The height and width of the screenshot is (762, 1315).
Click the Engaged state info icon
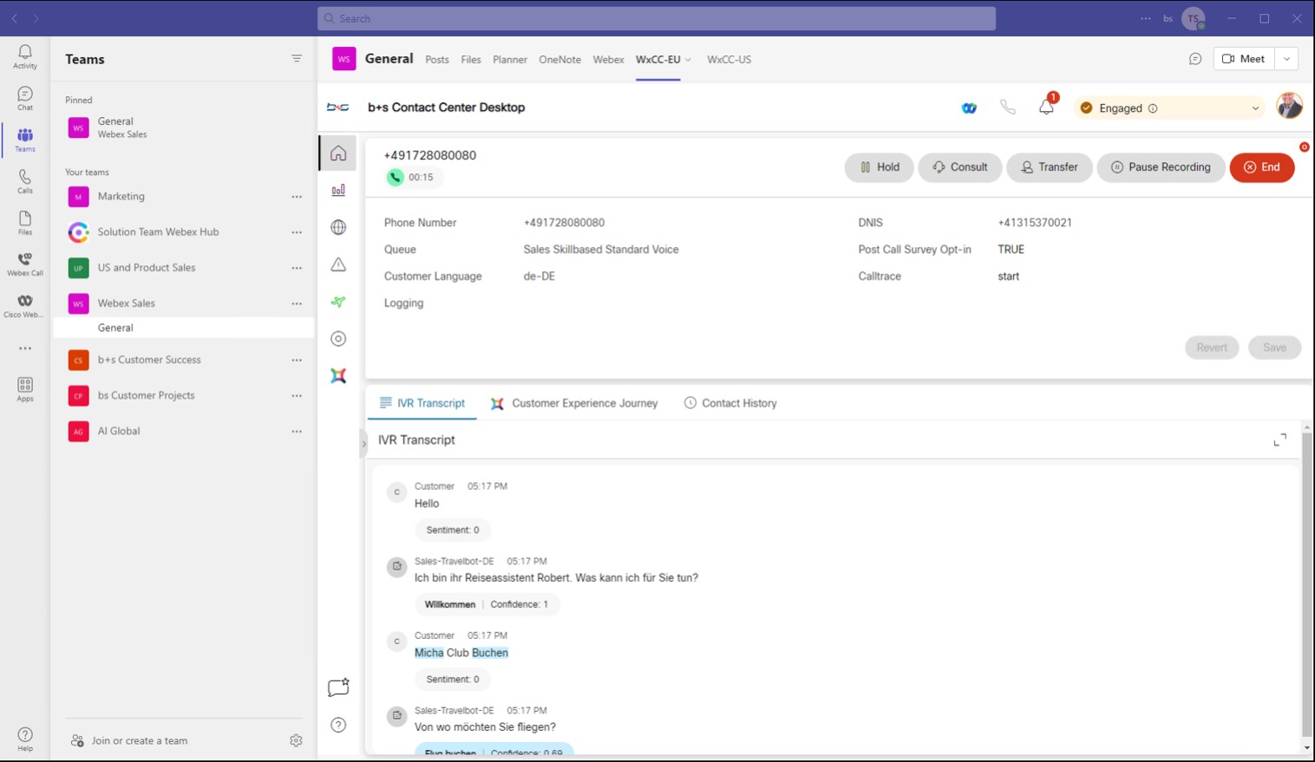[x=1153, y=108]
